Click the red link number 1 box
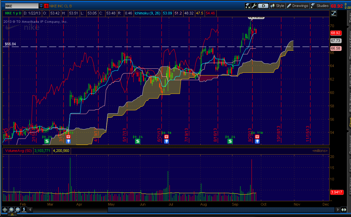Viewport: 351px width, 217px height. pos(46,6)
